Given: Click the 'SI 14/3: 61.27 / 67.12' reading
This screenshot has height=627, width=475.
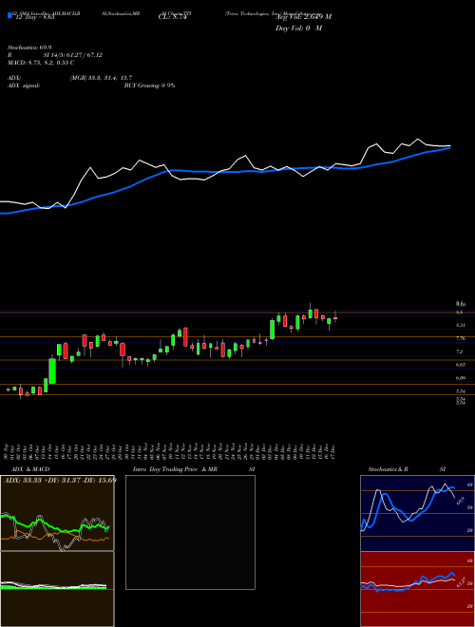Looking at the screenshot, I should coord(73,55).
